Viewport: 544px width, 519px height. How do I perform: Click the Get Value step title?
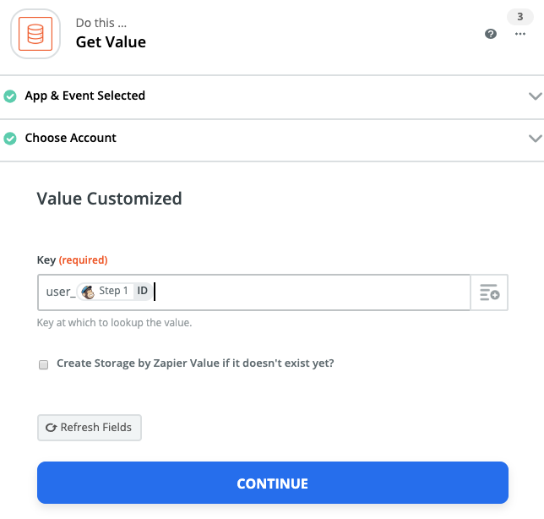point(111,42)
